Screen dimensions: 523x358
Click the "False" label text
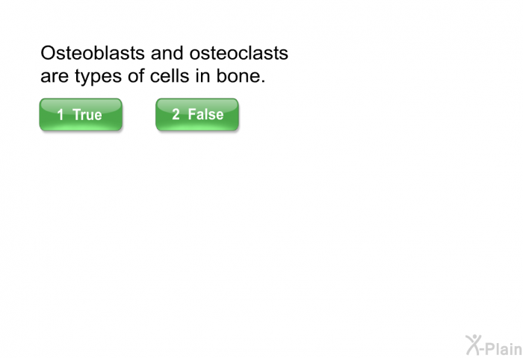click(205, 114)
